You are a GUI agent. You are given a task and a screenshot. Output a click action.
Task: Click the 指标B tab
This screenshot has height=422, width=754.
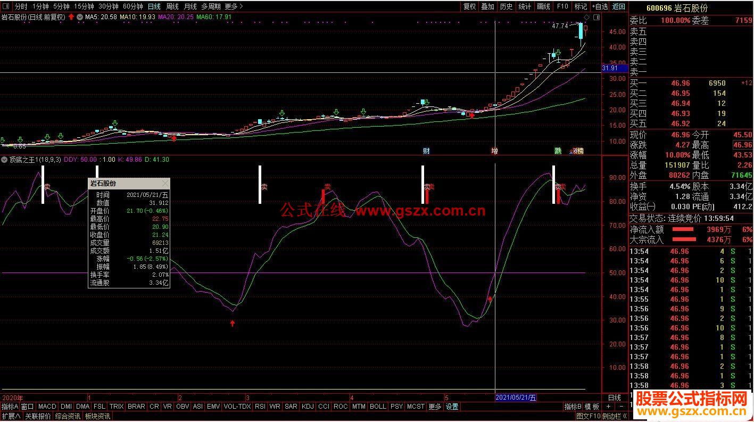point(573,407)
